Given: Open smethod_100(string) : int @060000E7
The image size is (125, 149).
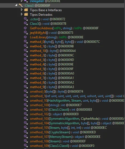Looking at the screenshot, I should point(56,105).
